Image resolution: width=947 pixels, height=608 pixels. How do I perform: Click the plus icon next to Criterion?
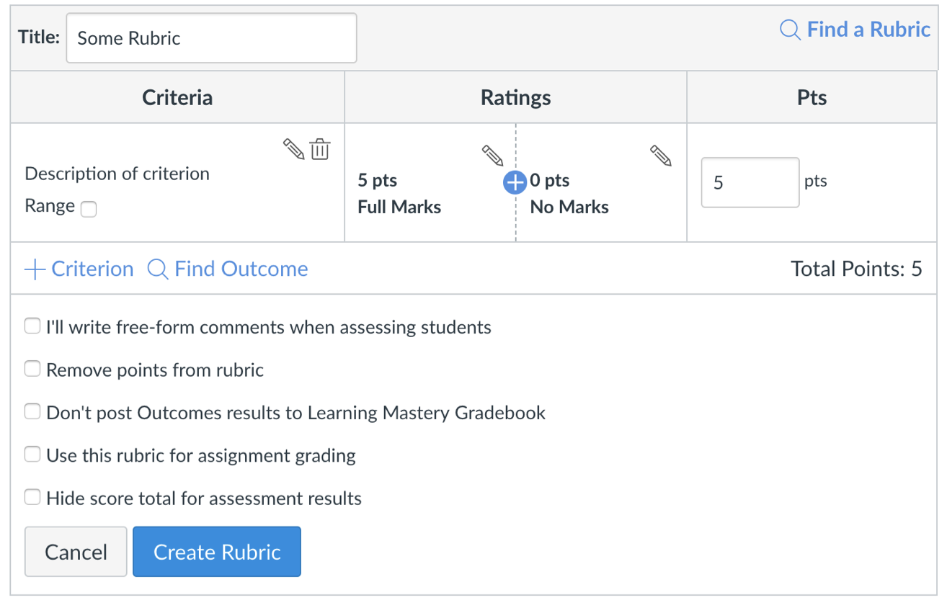click(35, 269)
